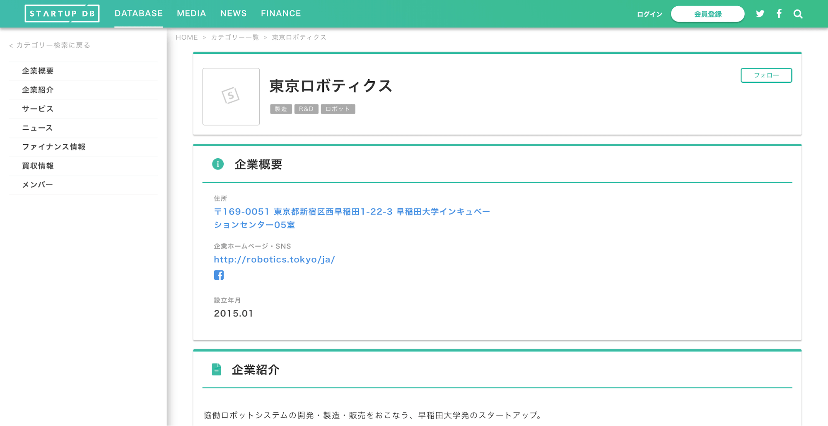Click the 会員登録 button
The image size is (828, 426).
[x=708, y=14]
